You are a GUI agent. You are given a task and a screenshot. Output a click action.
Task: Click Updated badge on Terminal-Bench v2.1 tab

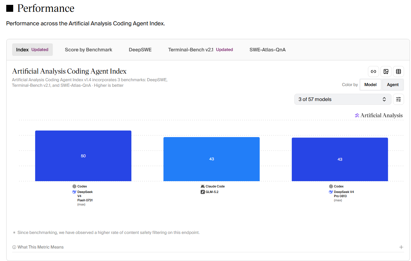pyautogui.click(x=224, y=50)
